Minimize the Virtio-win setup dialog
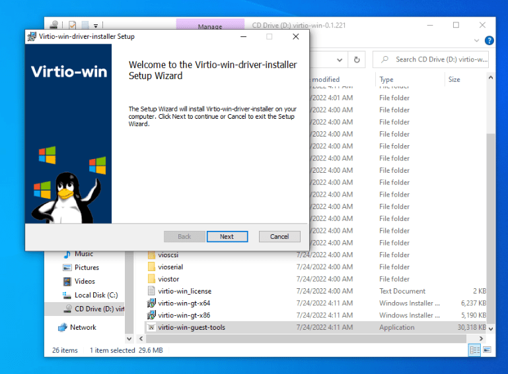The image size is (508, 374). [x=243, y=36]
